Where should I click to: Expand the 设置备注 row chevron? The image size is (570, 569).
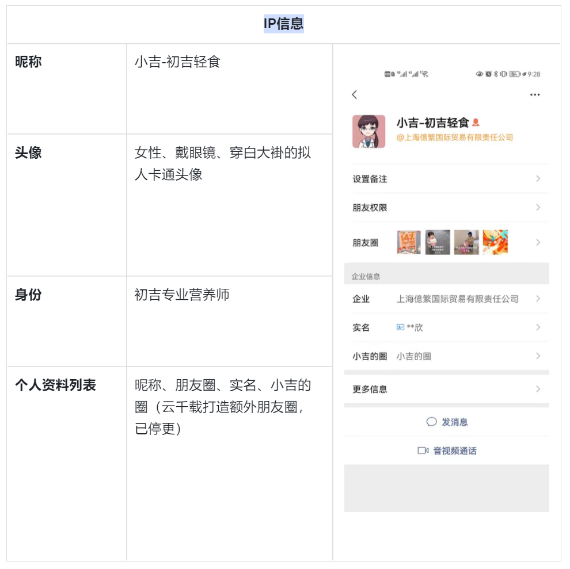[538, 179]
